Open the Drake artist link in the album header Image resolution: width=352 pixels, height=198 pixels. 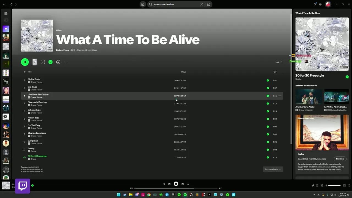59,50
